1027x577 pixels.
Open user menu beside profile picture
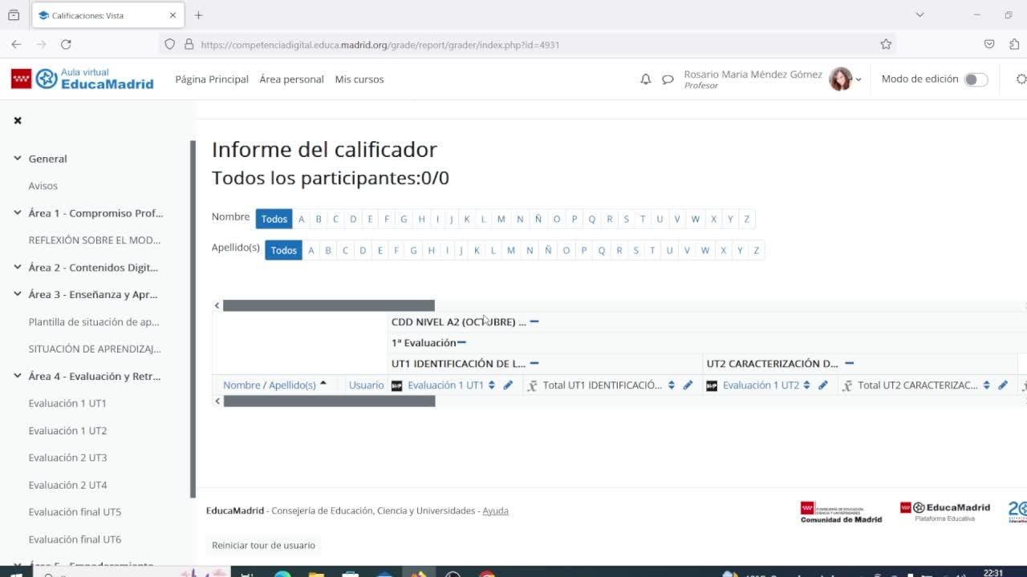pyautogui.click(x=859, y=79)
